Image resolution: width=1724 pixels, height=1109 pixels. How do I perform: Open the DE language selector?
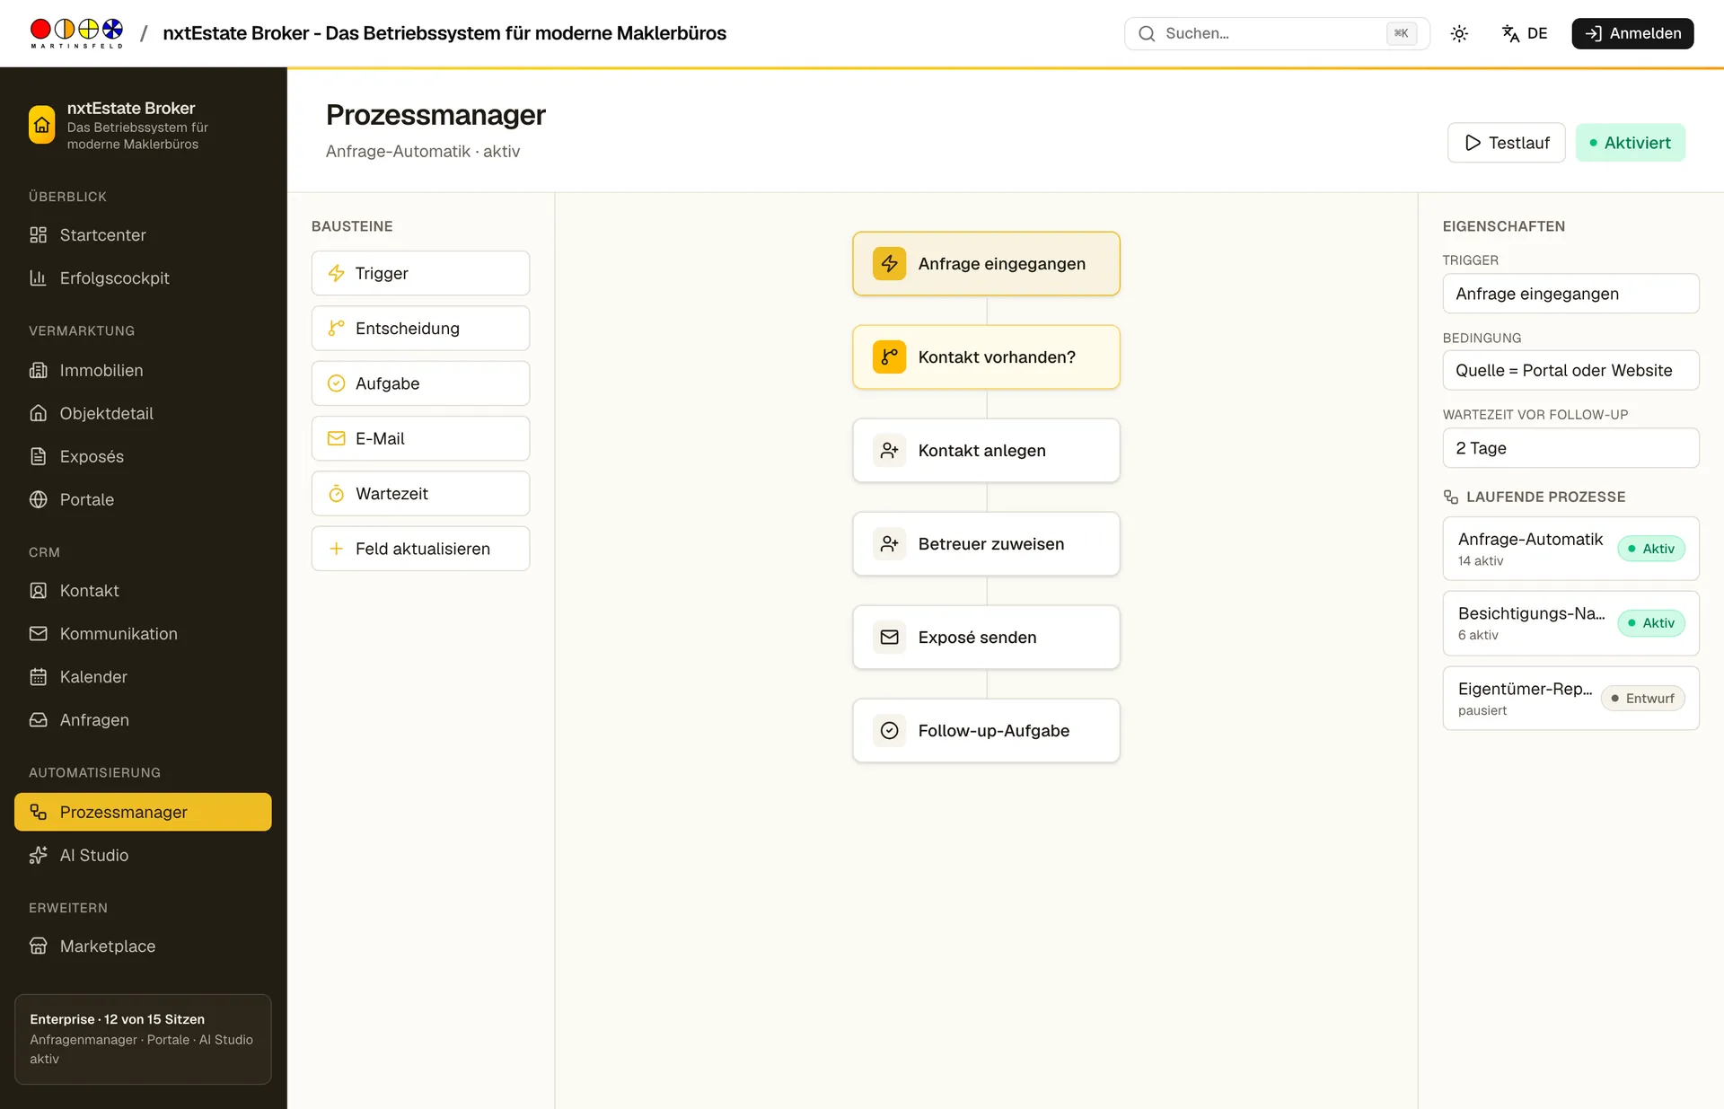(x=1525, y=33)
